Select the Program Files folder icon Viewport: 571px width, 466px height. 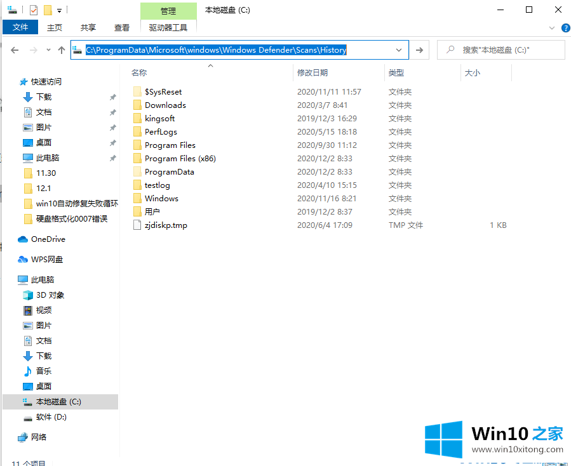pyautogui.click(x=137, y=145)
